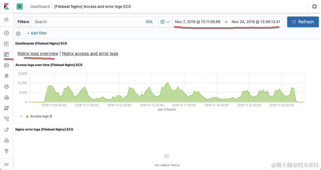Open Nginx access and error logs link
The height and width of the screenshot is (170, 321).
click(90, 53)
